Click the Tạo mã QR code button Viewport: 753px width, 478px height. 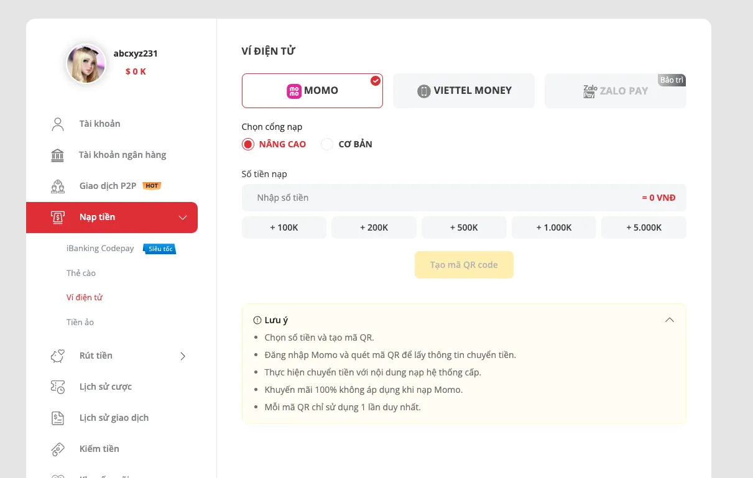[x=464, y=265]
